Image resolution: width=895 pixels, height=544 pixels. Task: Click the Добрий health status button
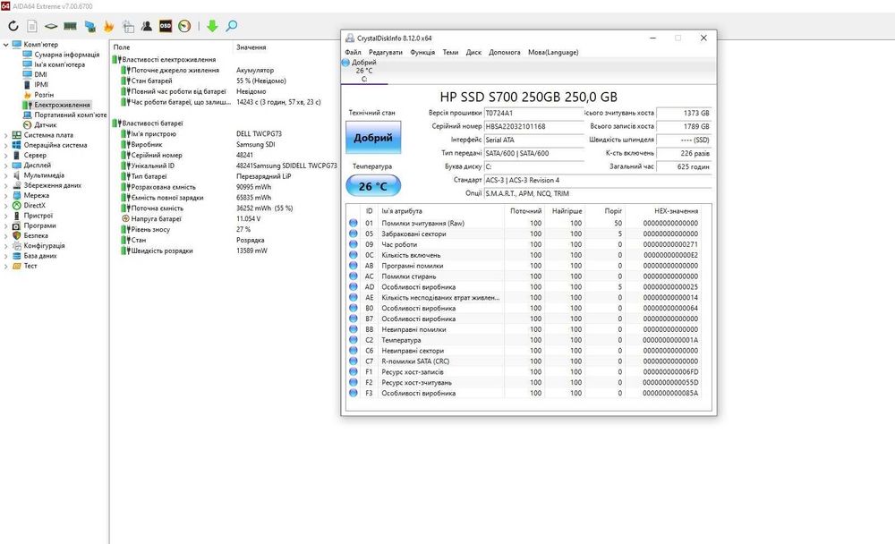[x=373, y=138]
